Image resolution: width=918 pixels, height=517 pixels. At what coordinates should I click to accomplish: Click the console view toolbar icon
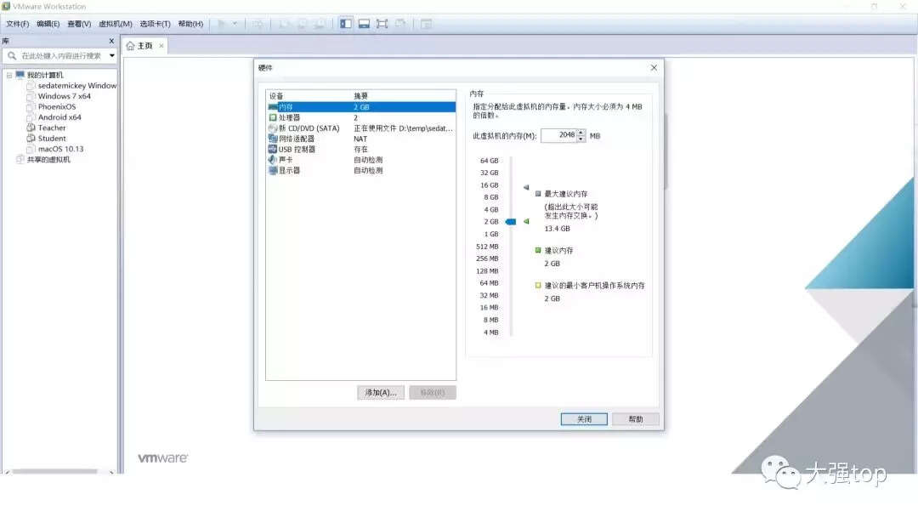tap(426, 24)
